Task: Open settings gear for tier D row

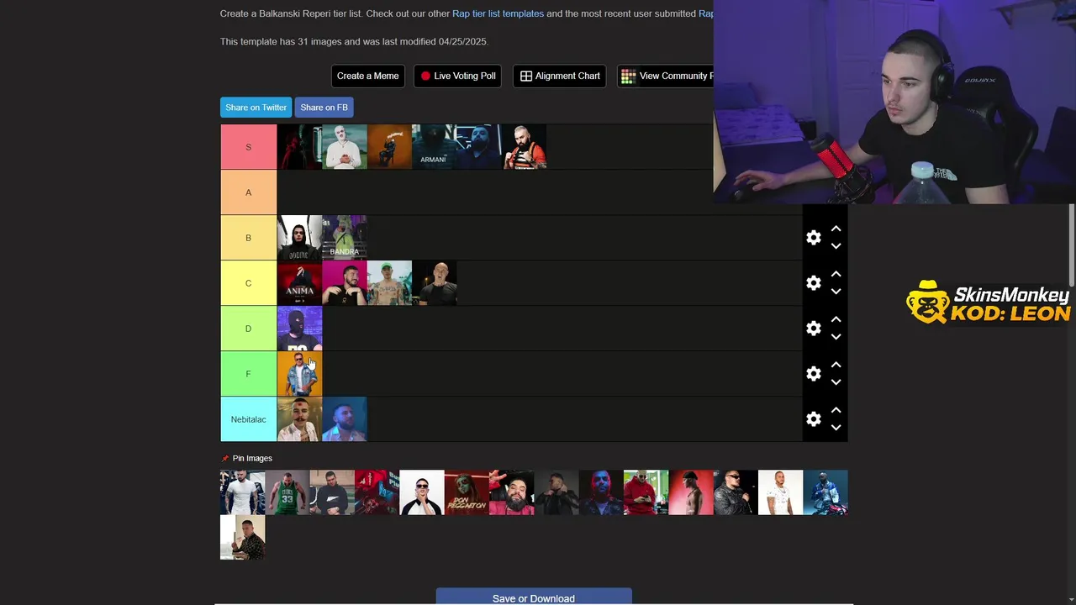Action: (x=813, y=329)
